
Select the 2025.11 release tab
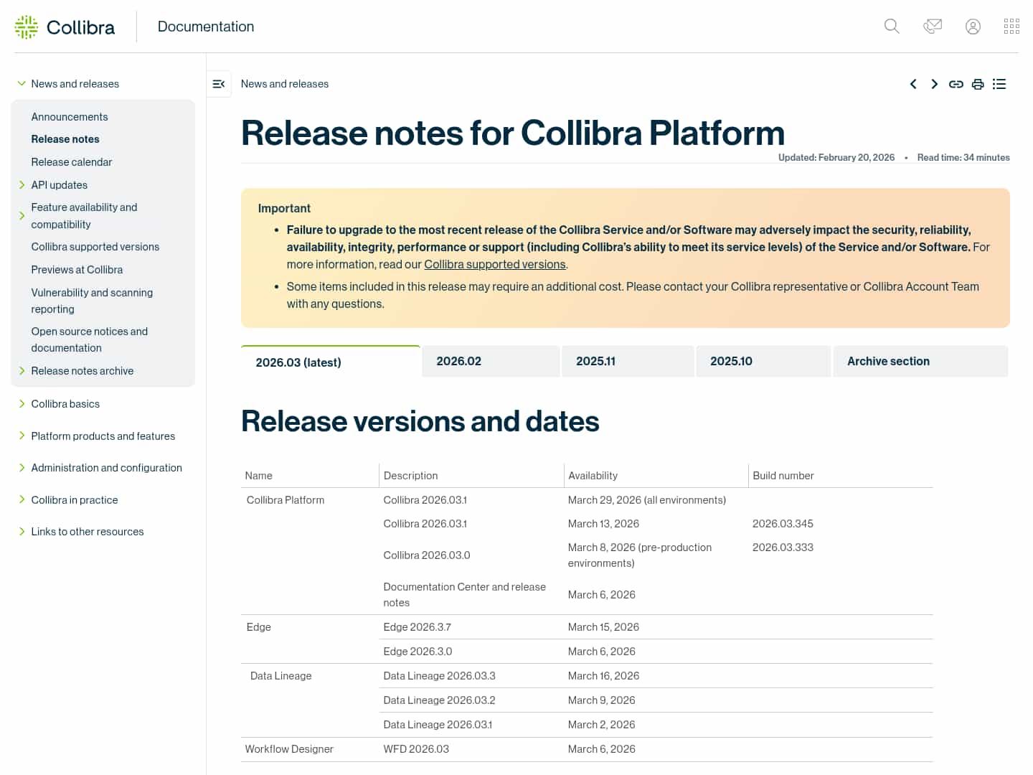click(x=595, y=362)
